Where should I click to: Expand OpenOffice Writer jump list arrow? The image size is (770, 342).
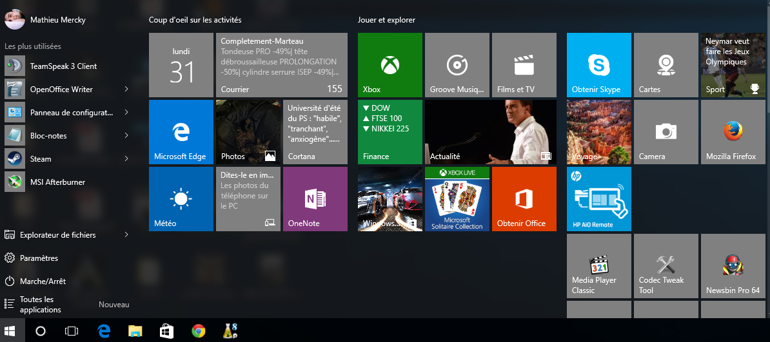point(126,89)
